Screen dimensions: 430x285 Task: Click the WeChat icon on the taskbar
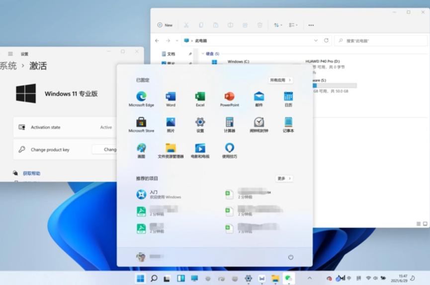tap(288, 279)
